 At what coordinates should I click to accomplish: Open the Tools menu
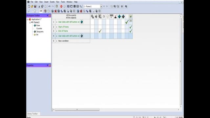pos(63,2)
